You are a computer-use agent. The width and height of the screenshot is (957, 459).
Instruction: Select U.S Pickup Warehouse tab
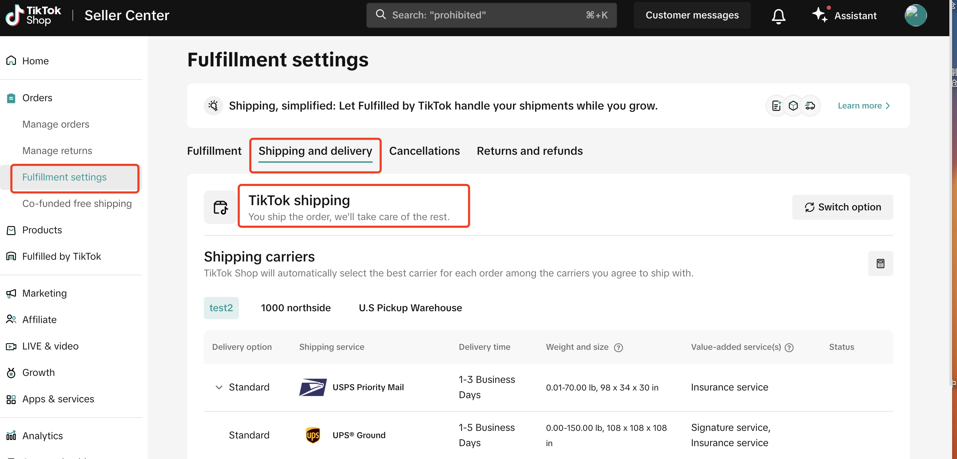(x=410, y=308)
